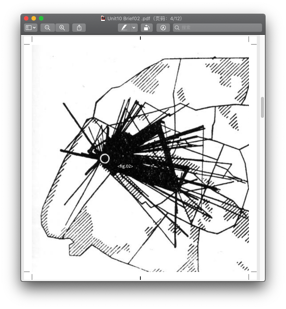Click the white circle marker on the drawing
The image size is (286, 309).
pos(105,159)
